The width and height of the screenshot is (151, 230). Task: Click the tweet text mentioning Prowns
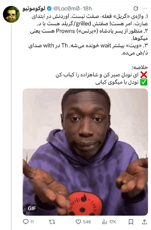point(89,35)
